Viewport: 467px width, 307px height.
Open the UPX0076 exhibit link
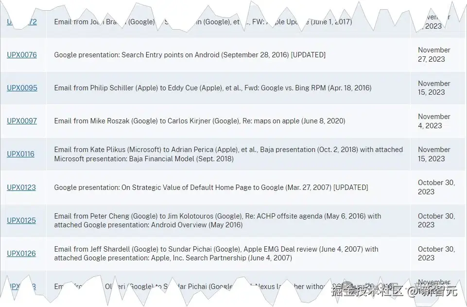(x=22, y=55)
